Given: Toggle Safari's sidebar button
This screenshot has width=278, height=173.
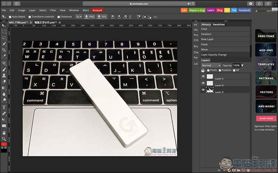Looking at the screenshot, I should [x=17, y=3].
